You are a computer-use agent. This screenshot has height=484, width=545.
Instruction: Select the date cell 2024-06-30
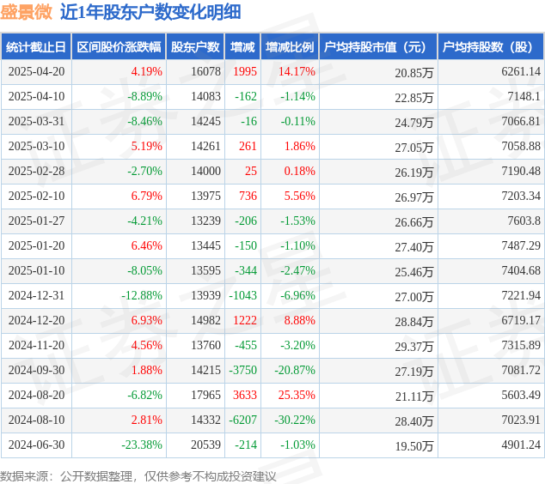coord(36,445)
